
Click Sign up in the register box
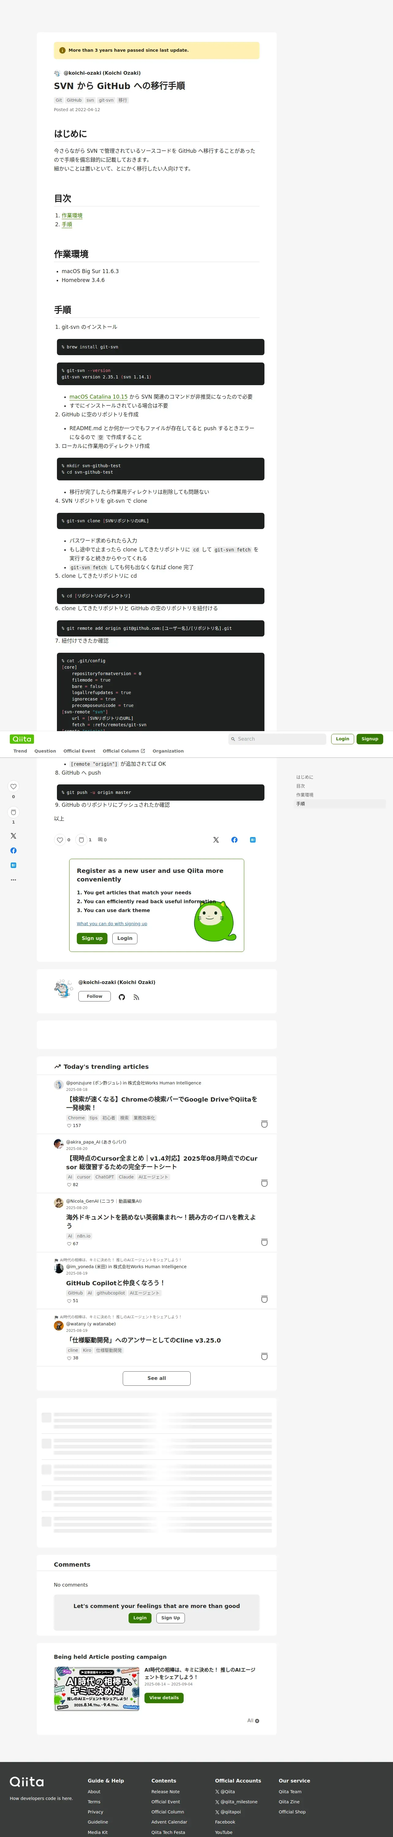[92, 938]
